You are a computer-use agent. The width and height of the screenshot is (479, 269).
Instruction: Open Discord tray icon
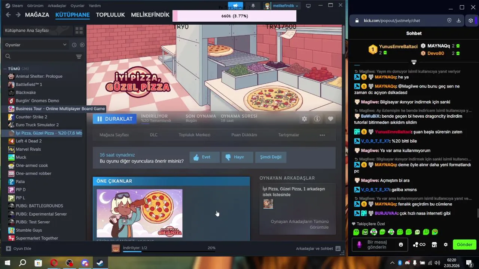point(407,263)
